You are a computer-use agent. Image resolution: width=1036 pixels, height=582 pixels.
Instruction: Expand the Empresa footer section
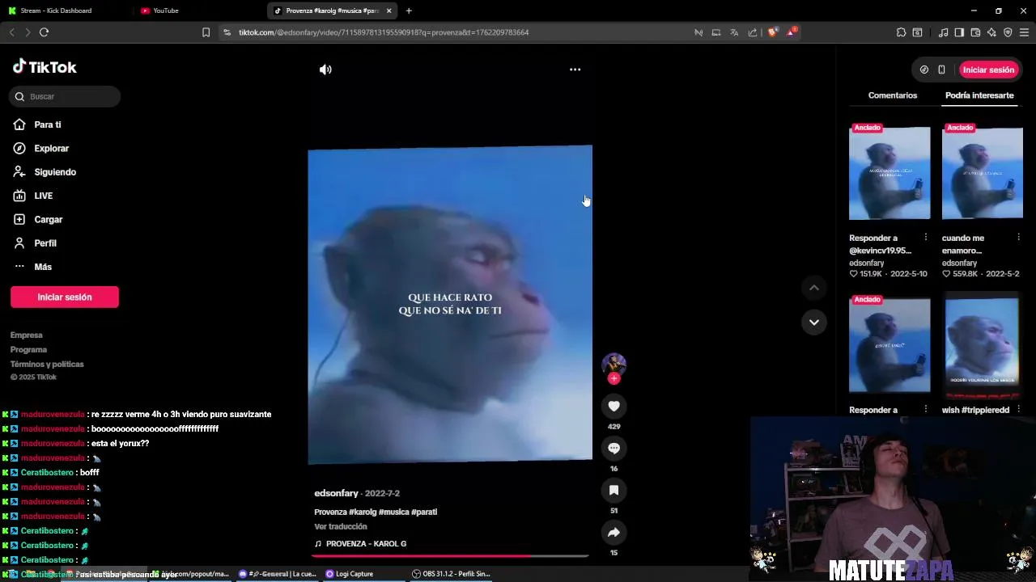tap(27, 335)
